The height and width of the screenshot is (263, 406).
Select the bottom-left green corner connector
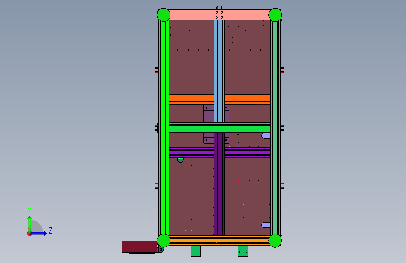(163, 241)
